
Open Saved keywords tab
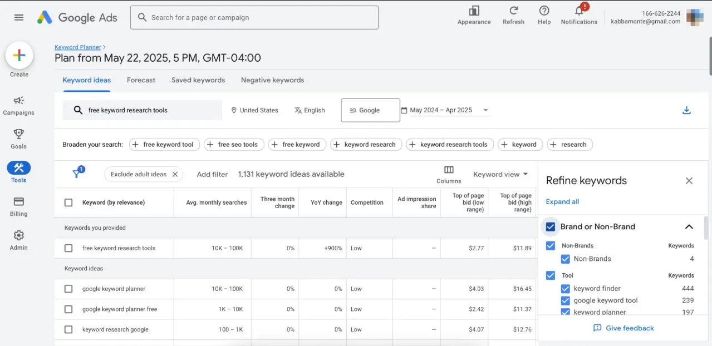[198, 80]
